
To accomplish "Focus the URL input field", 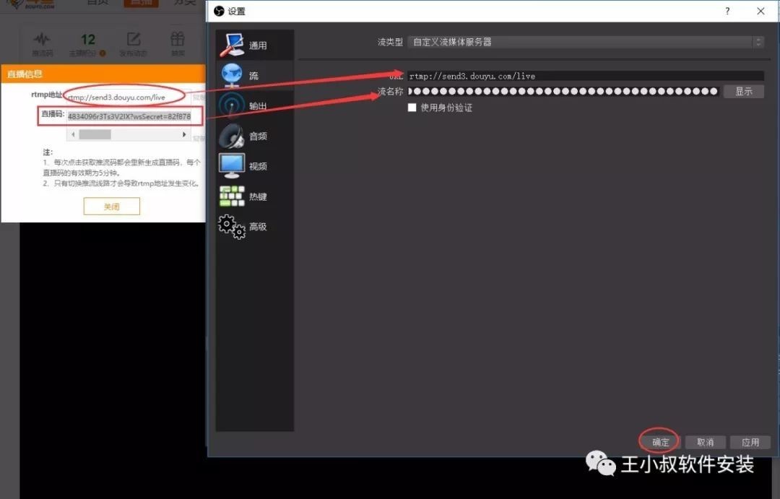I will coord(586,76).
